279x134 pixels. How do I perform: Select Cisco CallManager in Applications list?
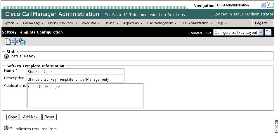click(44, 87)
